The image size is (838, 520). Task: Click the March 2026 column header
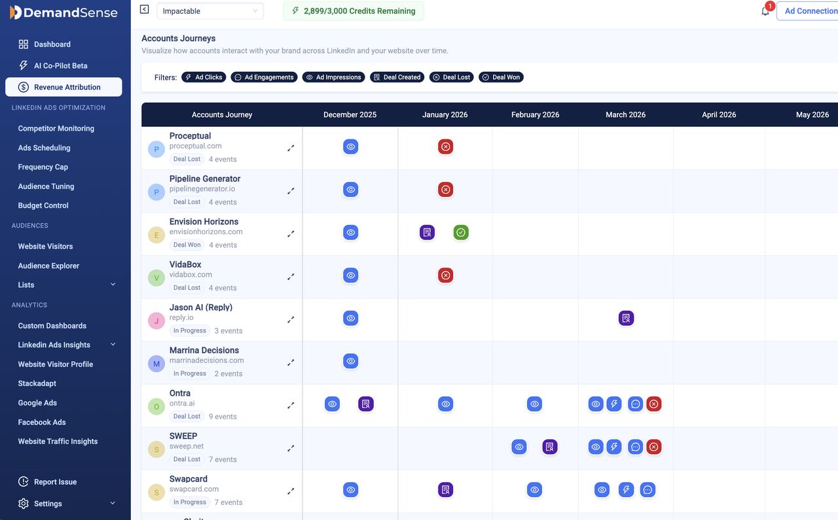(626, 114)
